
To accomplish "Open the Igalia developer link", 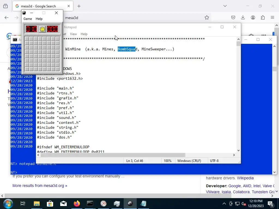I will (226, 192).
